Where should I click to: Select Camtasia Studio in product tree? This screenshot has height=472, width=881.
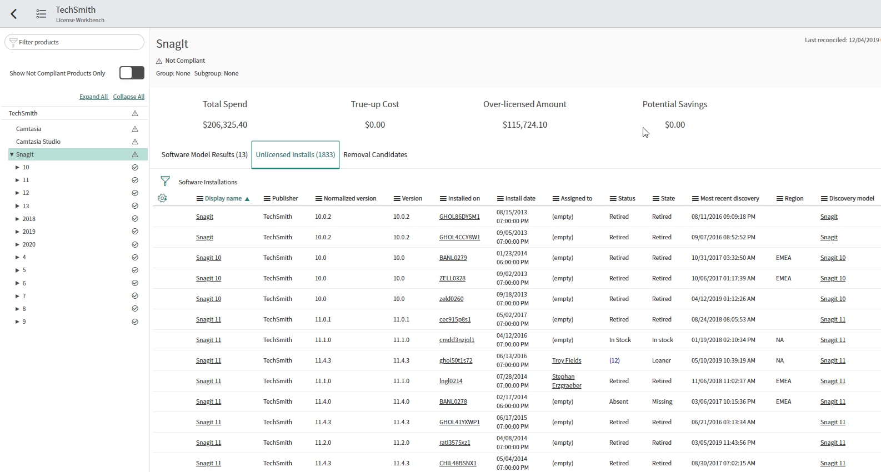(x=38, y=142)
